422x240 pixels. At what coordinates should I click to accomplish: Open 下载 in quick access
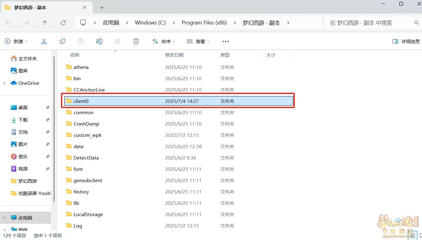click(x=19, y=120)
